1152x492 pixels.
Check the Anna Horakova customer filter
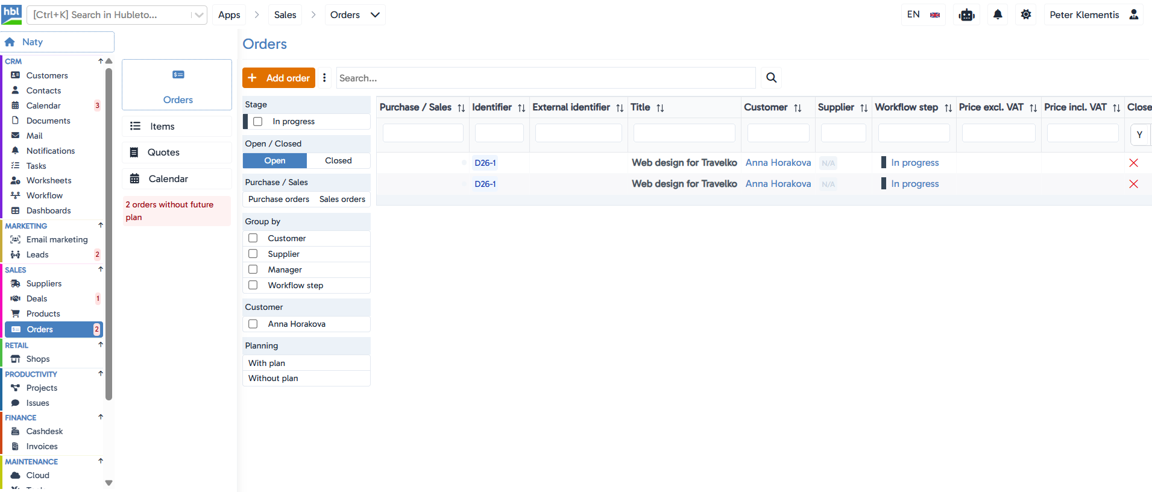(x=253, y=324)
